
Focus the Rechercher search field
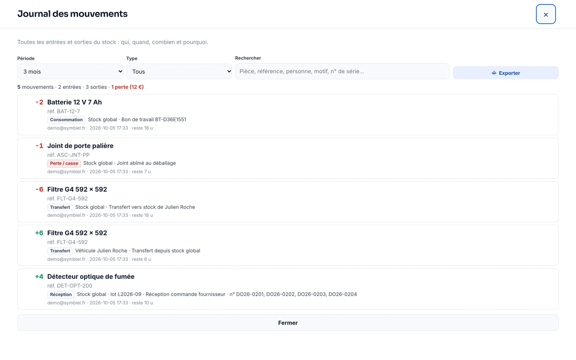[342, 71]
